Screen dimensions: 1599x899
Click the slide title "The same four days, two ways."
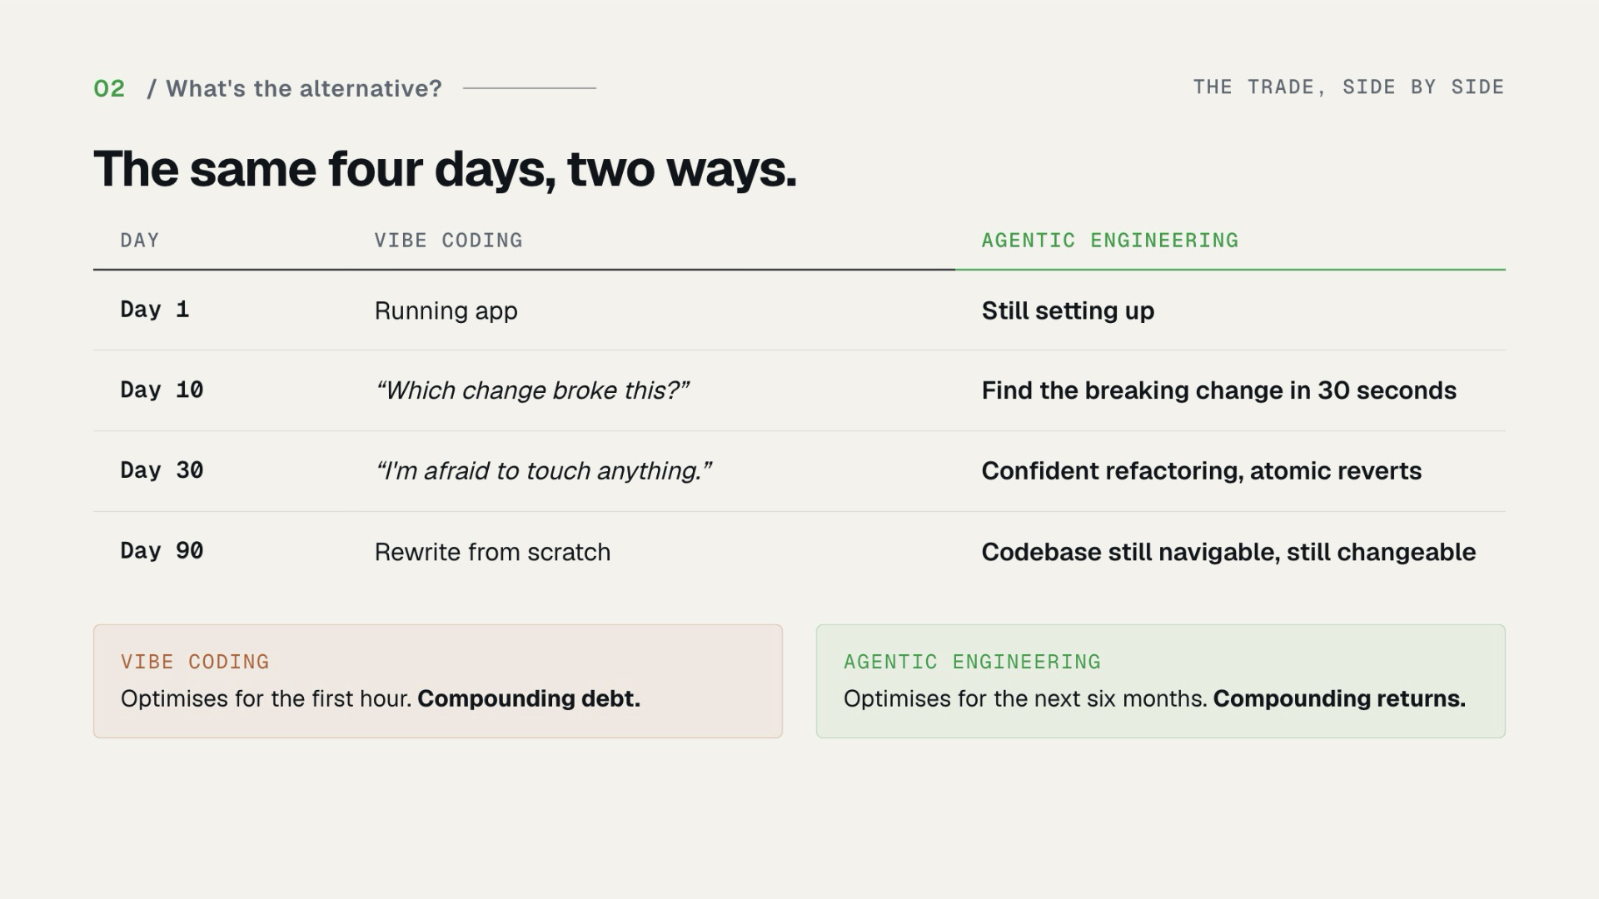click(x=445, y=169)
